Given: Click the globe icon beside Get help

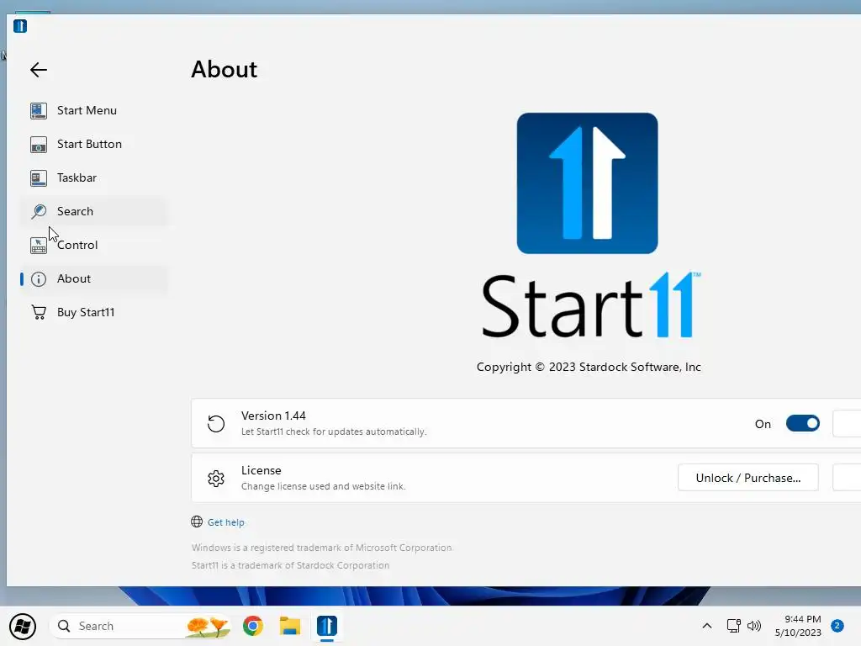Looking at the screenshot, I should click(x=197, y=522).
